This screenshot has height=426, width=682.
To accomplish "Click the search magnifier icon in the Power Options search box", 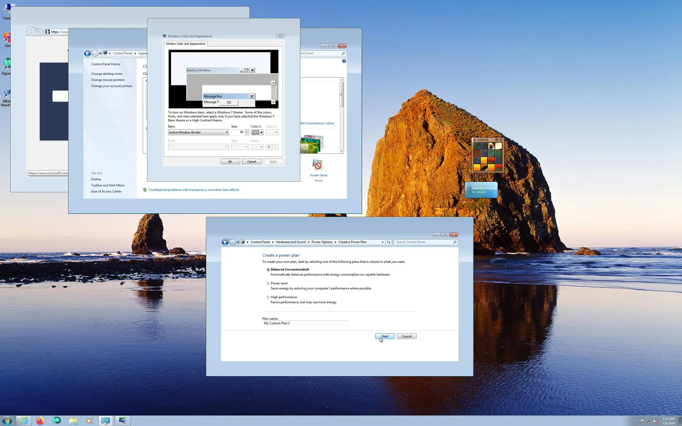I will pyautogui.click(x=454, y=242).
